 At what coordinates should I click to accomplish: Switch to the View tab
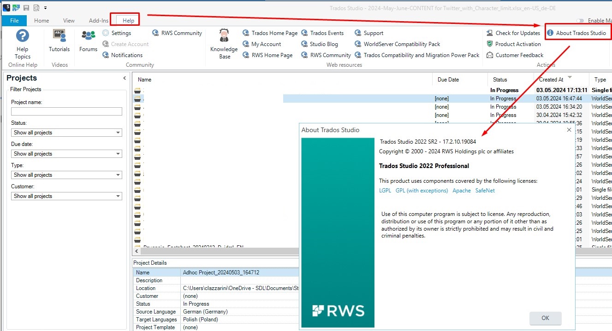pyautogui.click(x=69, y=21)
